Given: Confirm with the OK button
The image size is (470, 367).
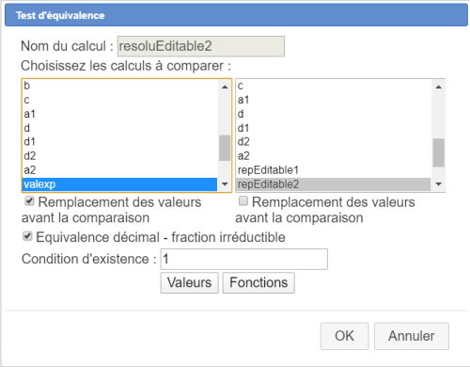Looking at the screenshot, I should point(344,336).
